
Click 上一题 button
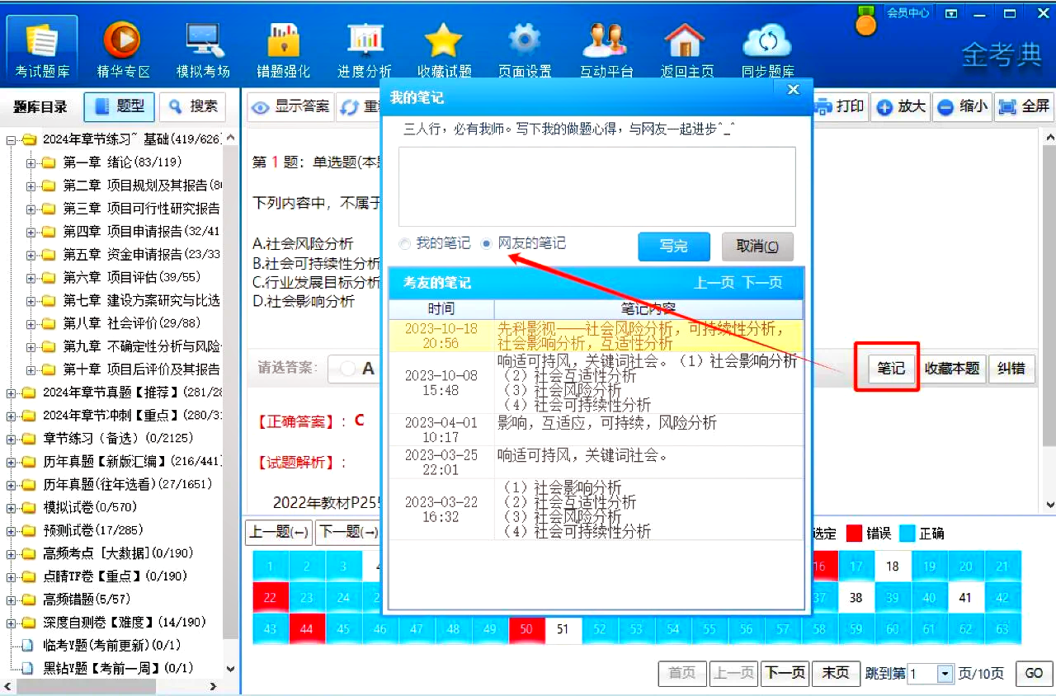click(279, 533)
